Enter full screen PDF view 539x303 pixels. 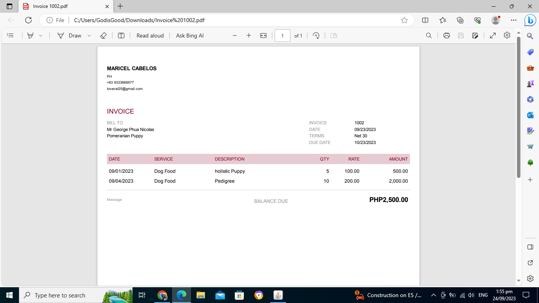[x=493, y=36]
